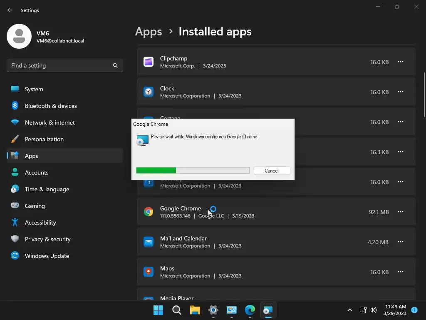Click the network icon in system tray
Screen dimensions: 426x320
pos(363,310)
